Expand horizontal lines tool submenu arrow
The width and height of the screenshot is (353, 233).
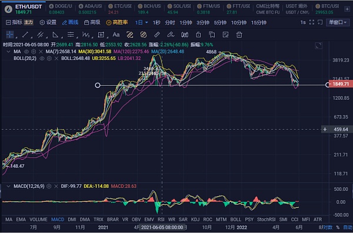(77, 38)
